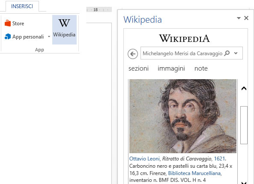This screenshot has height=184, width=254.
Task: Click the App personali button
Action: [x=24, y=37]
